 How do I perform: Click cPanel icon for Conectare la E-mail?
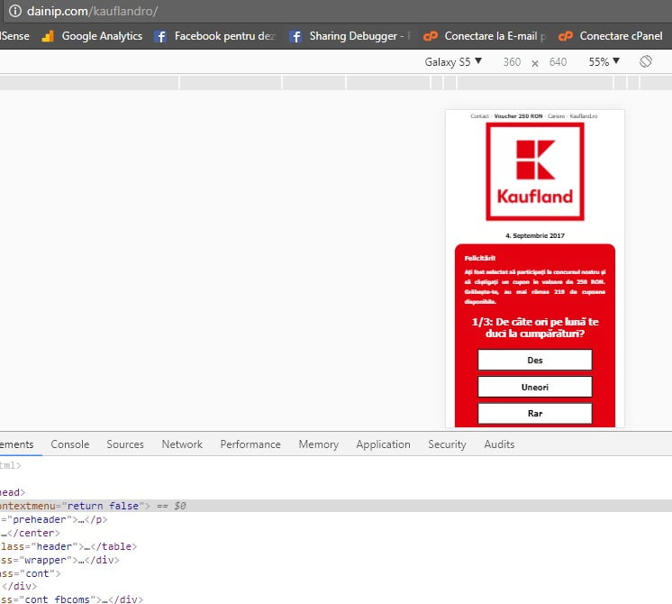(431, 36)
